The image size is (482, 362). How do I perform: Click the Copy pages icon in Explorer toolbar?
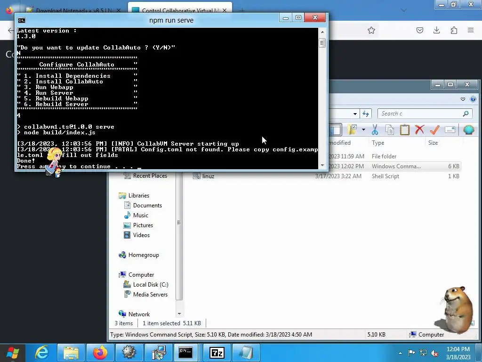390,130
